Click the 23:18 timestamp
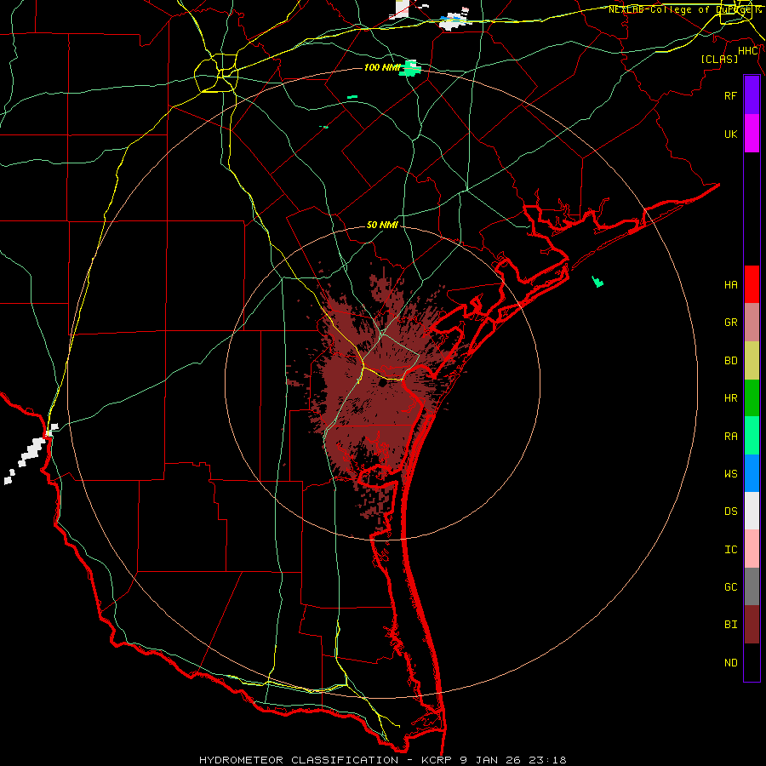Image resolution: width=766 pixels, height=766 pixels. (x=547, y=760)
